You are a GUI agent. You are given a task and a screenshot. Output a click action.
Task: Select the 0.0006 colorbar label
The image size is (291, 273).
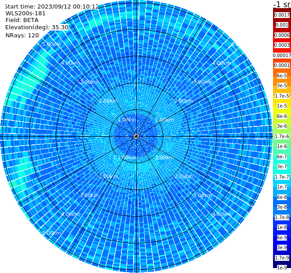[282, 35]
